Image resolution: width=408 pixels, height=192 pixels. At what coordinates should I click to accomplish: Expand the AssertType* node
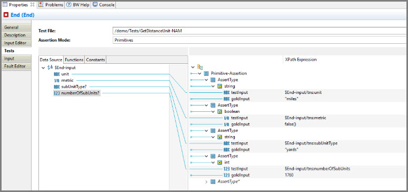206,181
